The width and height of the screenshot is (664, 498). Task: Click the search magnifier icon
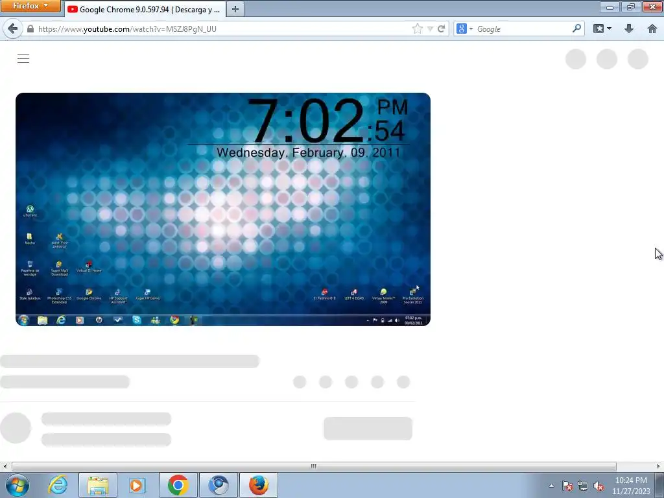click(576, 29)
